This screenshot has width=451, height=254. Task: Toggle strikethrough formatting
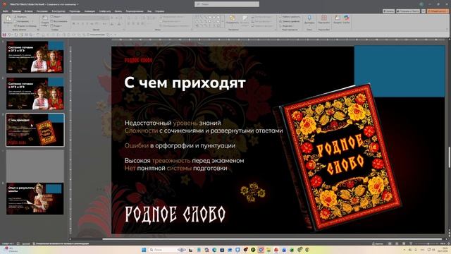pos(92,24)
